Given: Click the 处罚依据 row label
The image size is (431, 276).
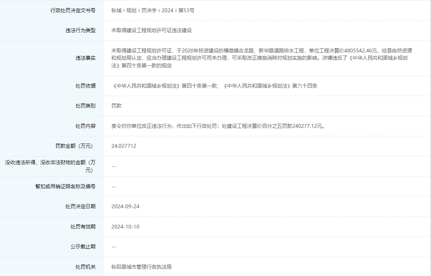Looking at the screenshot, I should point(80,86).
